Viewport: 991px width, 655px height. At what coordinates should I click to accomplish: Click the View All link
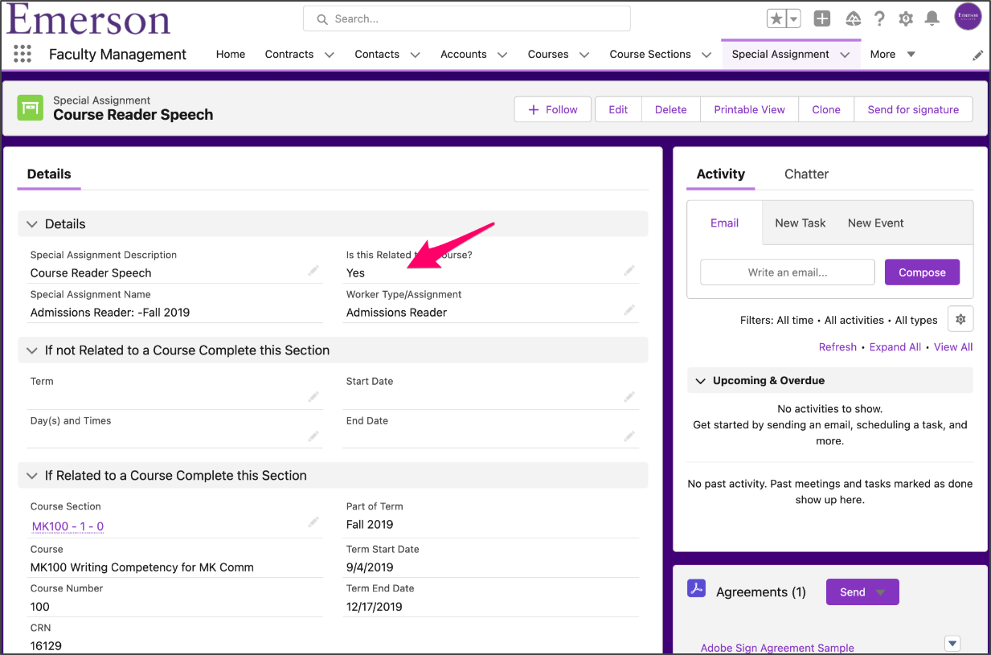coord(953,346)
